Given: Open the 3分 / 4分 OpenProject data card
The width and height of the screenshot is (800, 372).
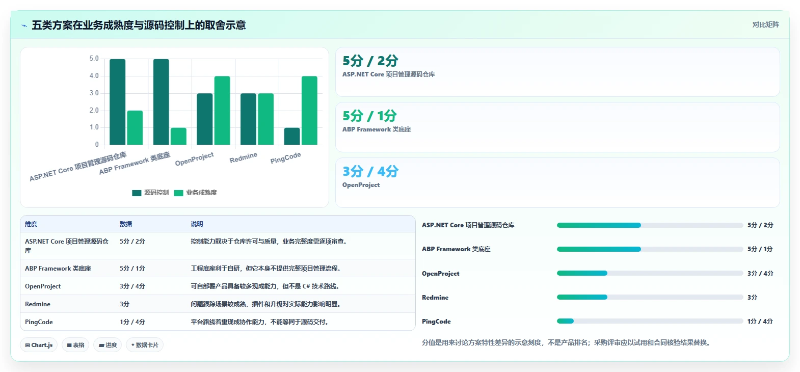Looking at the screenshot, I should pyautogui.click(x=557, y=182).
